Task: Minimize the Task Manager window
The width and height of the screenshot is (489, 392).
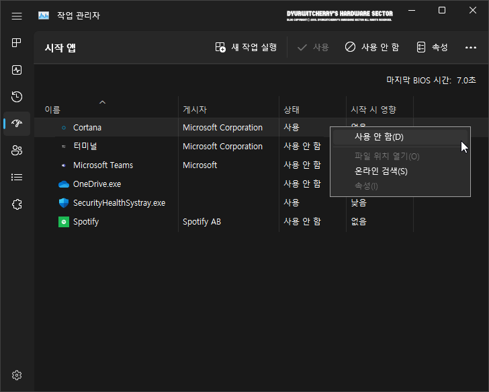Action: click(412, 10)
